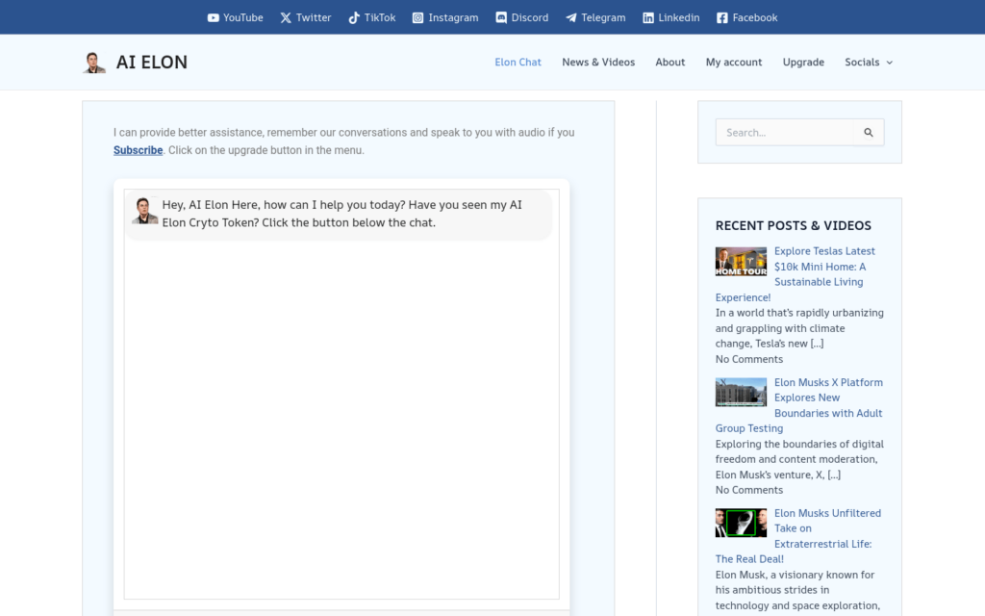Open the Instagram social link text
Image resolution: width=985 pixels, height=616 pixels.
click(x=454, y=17)
